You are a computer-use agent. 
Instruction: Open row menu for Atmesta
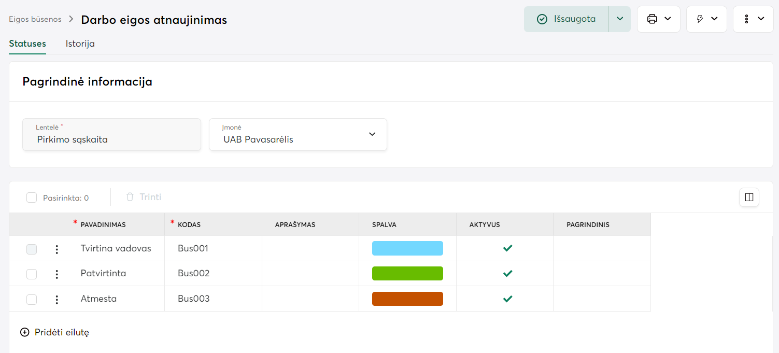click(57, 300)
